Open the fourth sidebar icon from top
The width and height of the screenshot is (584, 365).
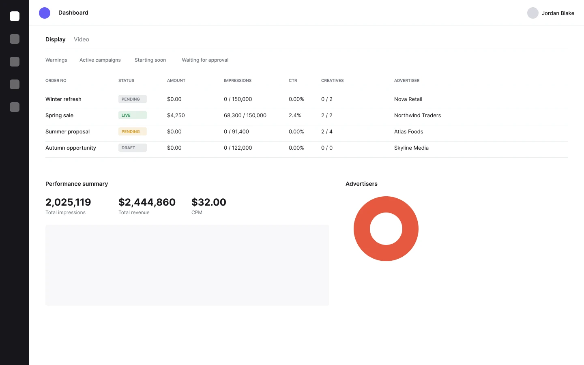15,84
